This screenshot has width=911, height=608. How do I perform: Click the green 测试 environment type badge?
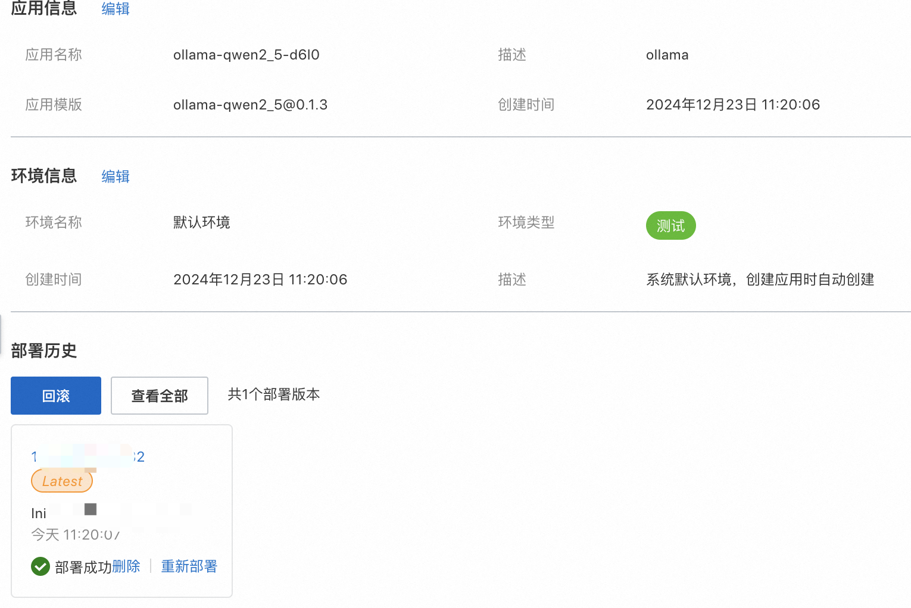pyautogui.click(x=671, y=225)
